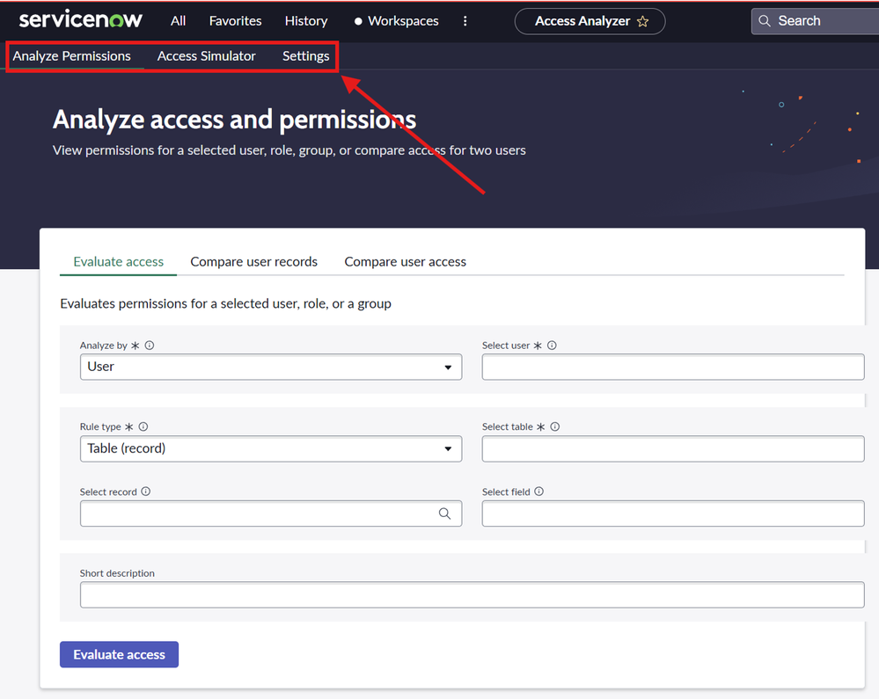Click the info icon beside Select table

point(554,426)
